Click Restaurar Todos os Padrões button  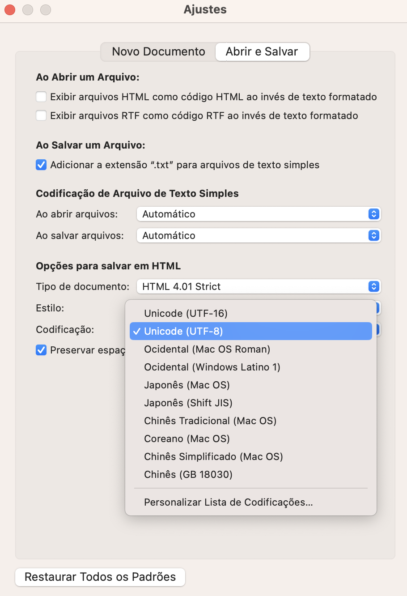pyautogui.click(x=100, y=577)
